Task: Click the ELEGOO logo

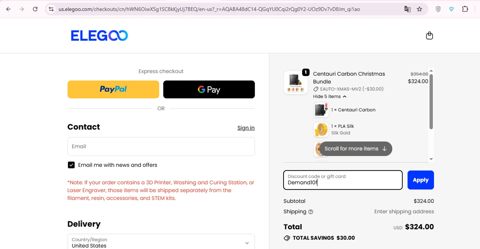Action: pos(99,35)
